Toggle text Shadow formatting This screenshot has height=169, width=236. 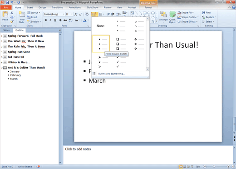tap(60, 20)
